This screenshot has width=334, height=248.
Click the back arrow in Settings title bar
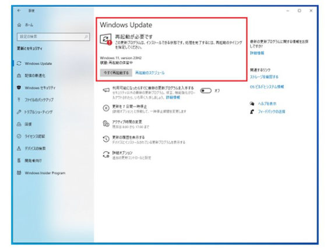click(x=19, y=10)
